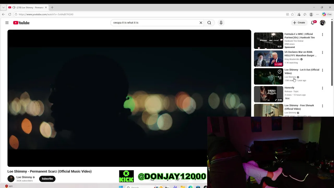Open a new tab with plus button

[x=52, y=7]
